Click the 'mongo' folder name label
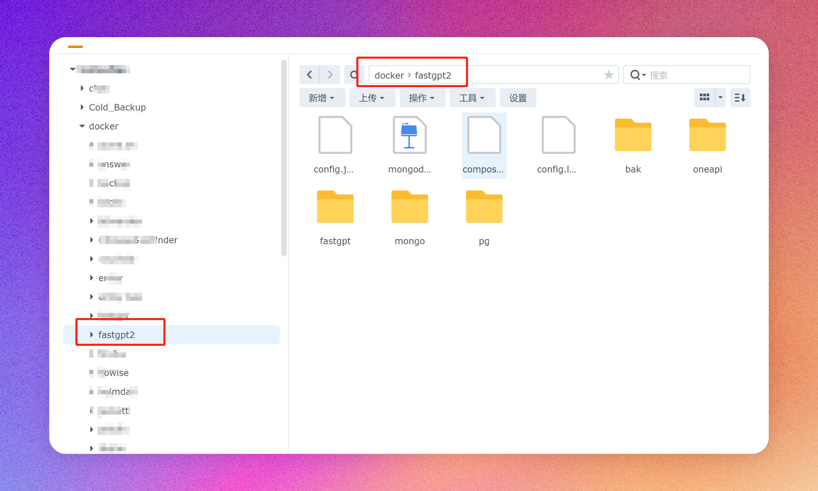Viewport: 818px width, 491px height. (x=409, y=241)
